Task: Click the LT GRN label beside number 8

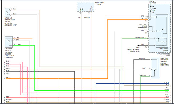Action: coord(166,99)
